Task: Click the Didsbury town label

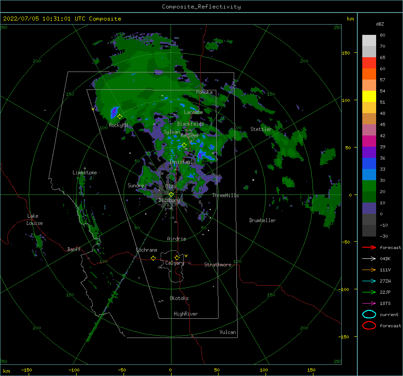Action: point(169,200)
